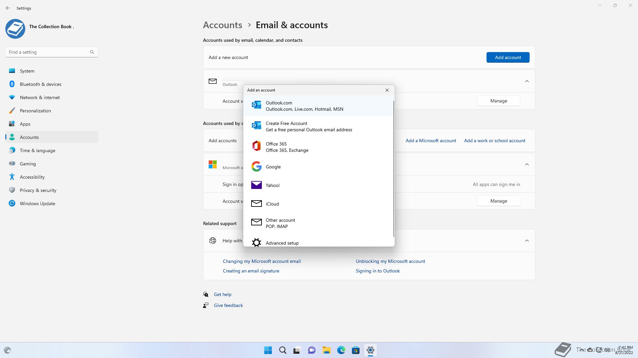Click the settings search magnifier icon
Viewport: 638px width, 358px height.
92,52
